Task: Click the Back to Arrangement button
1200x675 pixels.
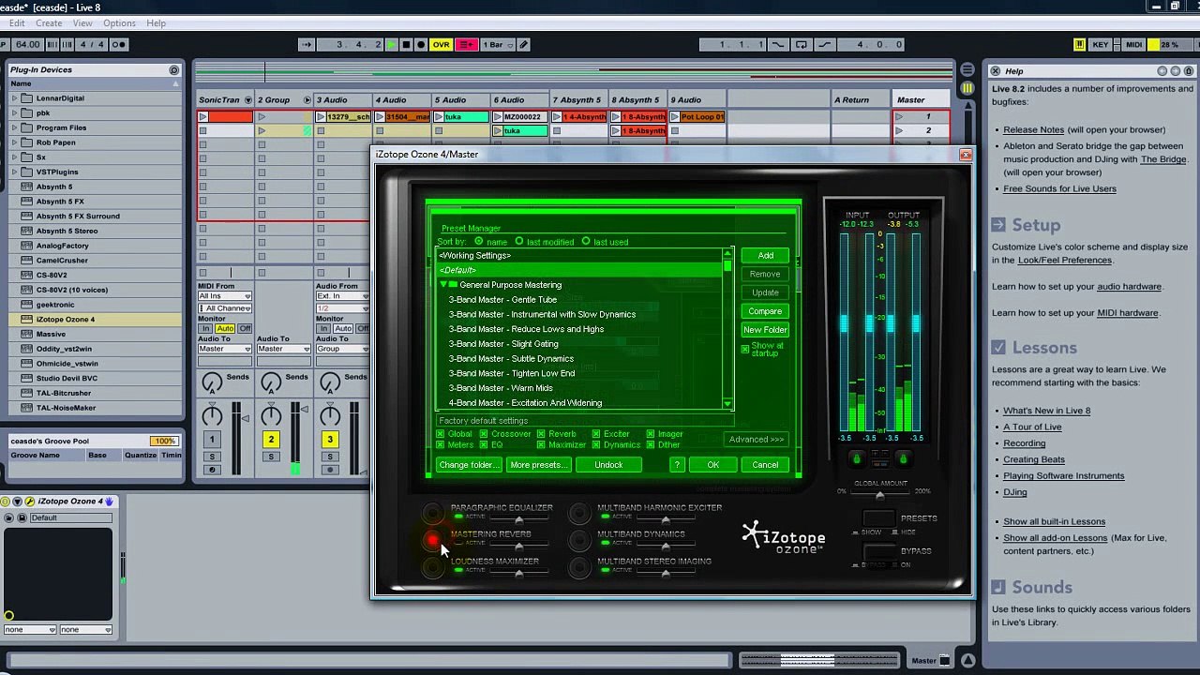Action: [x=466, y=44]
